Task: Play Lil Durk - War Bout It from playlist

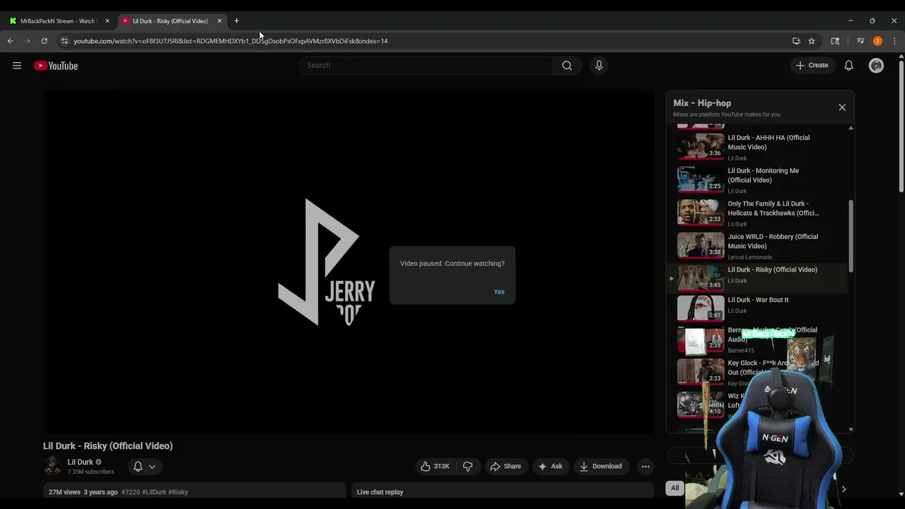Action: pos(758,308)
